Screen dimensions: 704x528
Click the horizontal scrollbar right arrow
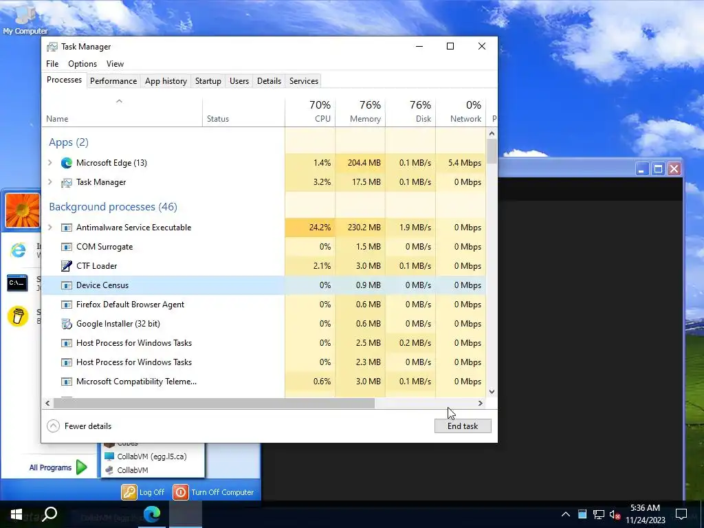[x=481, y=403]
